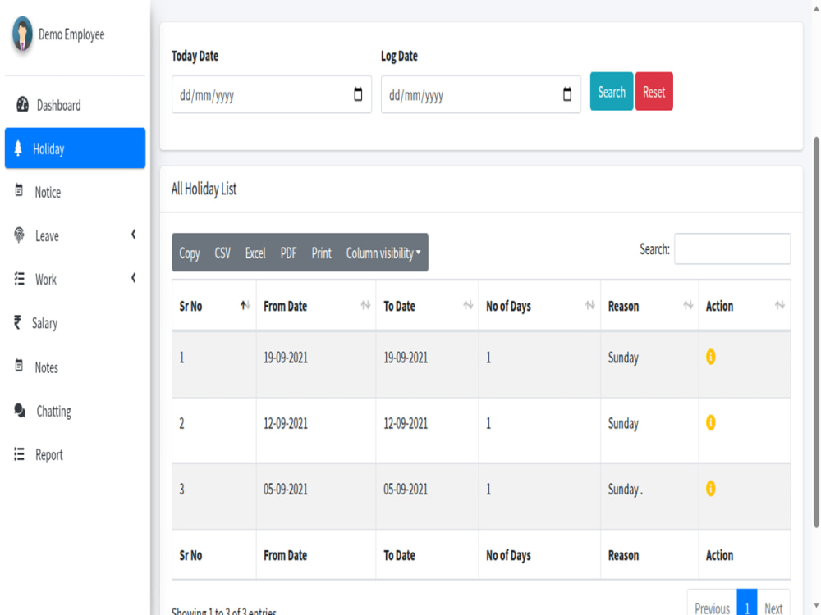Image resolution: width=821 pixels, height=615 pixels.
Task: Sort table by Action column
Action: pos(745,305)
